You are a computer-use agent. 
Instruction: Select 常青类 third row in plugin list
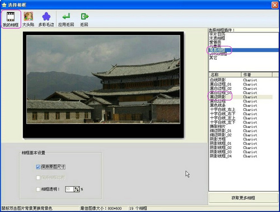[215, 42]
